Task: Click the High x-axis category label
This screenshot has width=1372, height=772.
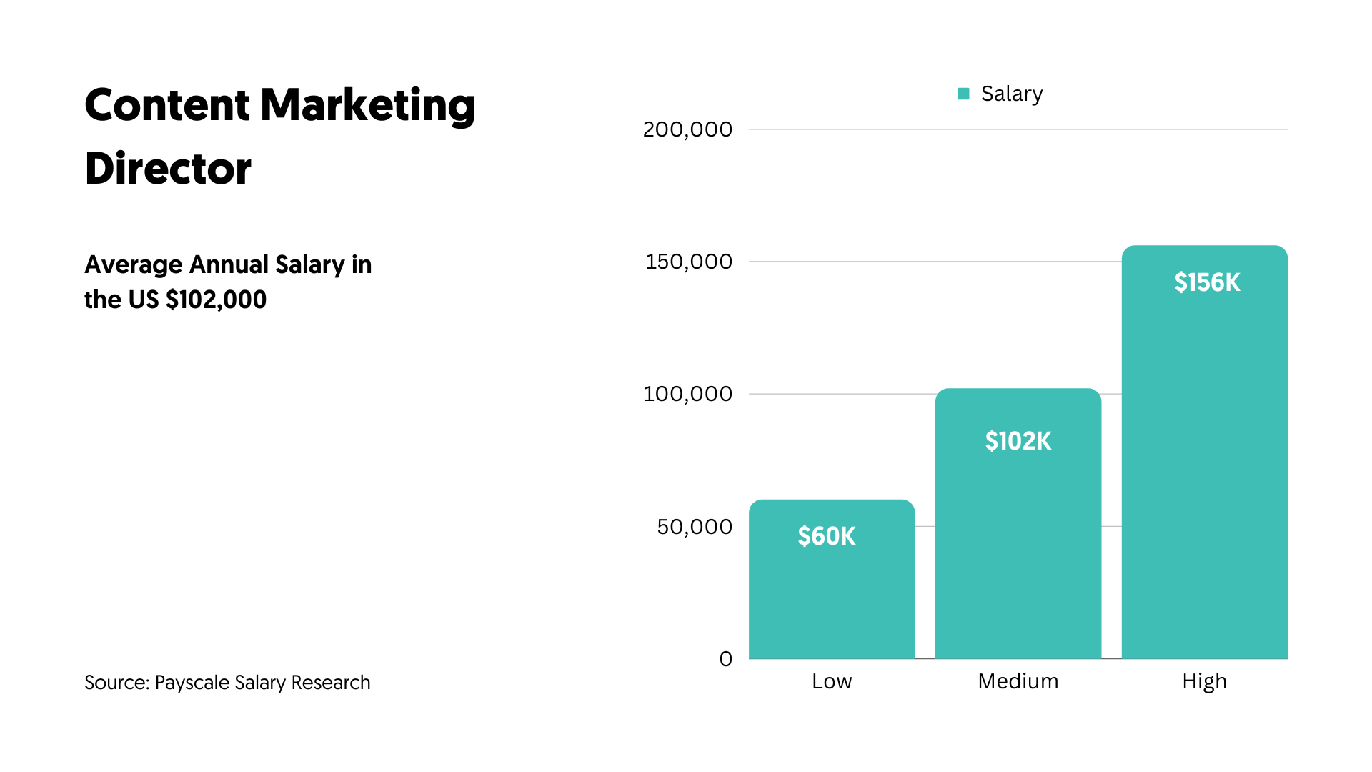Action: (x=1205, y=681)
